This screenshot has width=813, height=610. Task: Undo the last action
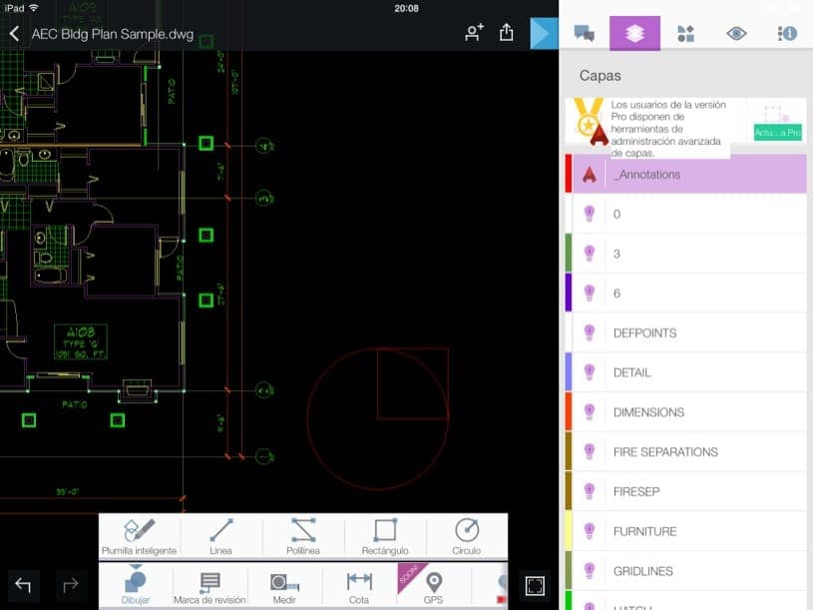click(x=23, y=586)
